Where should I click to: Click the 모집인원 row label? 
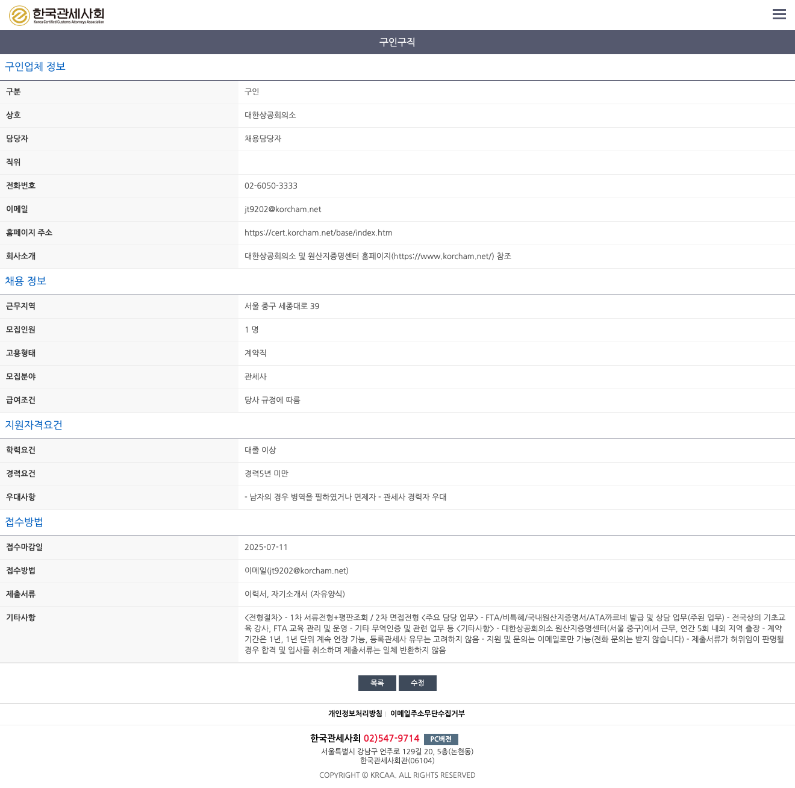click(20, 330)
